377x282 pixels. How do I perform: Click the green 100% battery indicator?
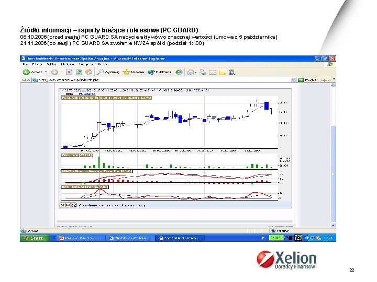coord(276,238)
